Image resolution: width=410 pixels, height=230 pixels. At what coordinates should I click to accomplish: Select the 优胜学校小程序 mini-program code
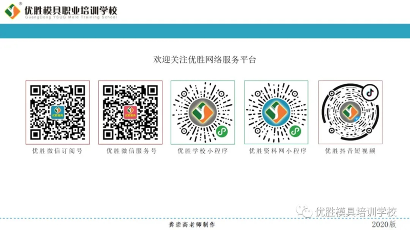point(202,112)
